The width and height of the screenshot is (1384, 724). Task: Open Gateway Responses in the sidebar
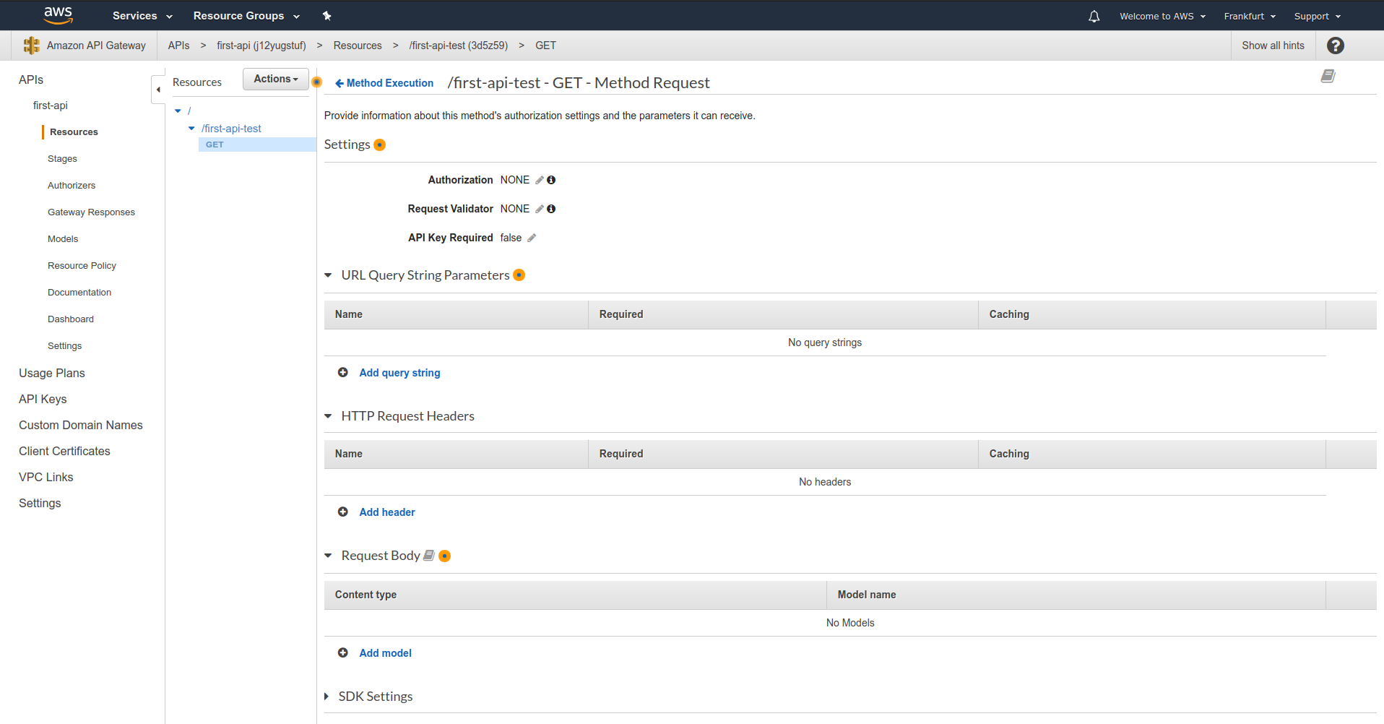point(91,212)
